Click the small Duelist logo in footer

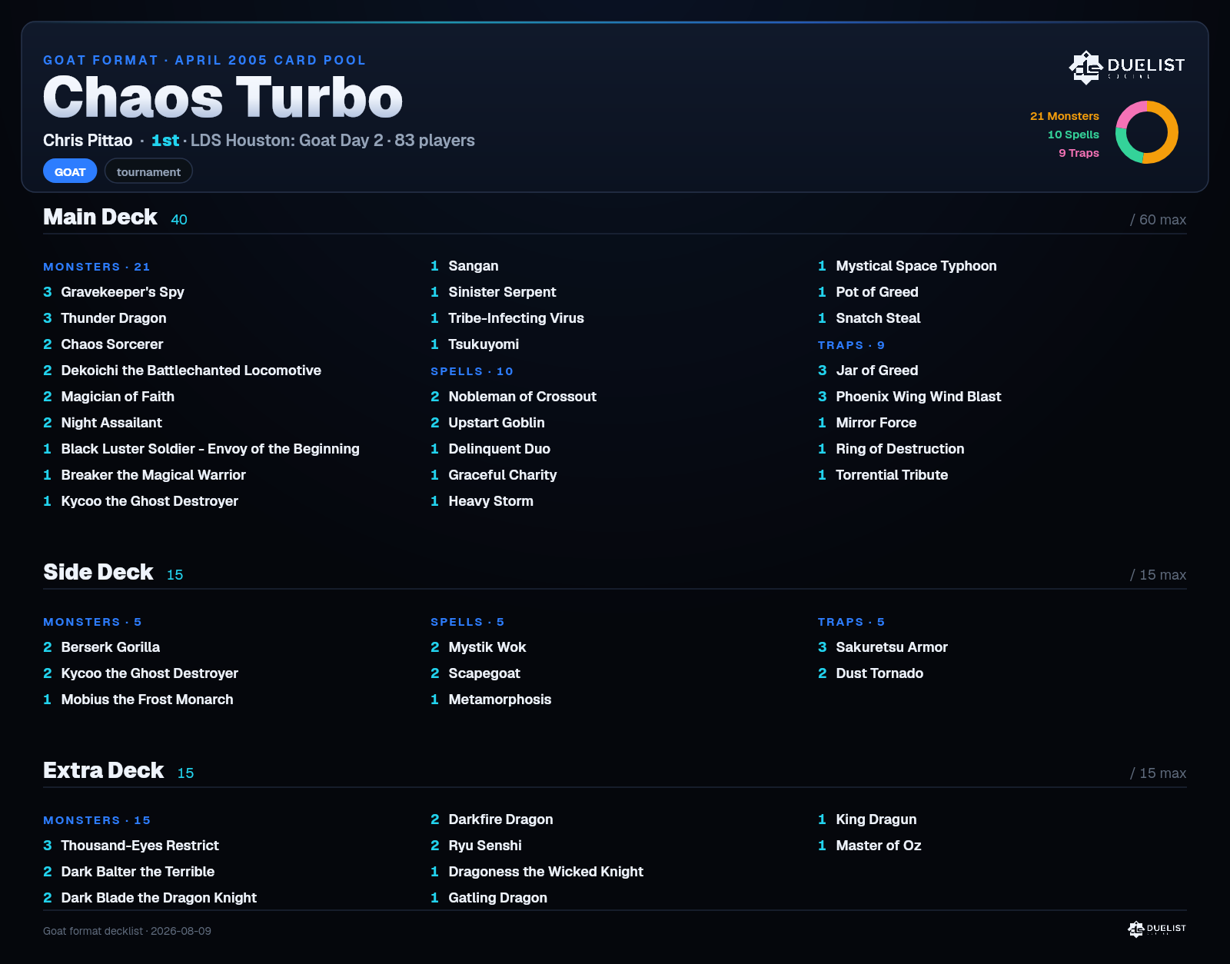1157,929
